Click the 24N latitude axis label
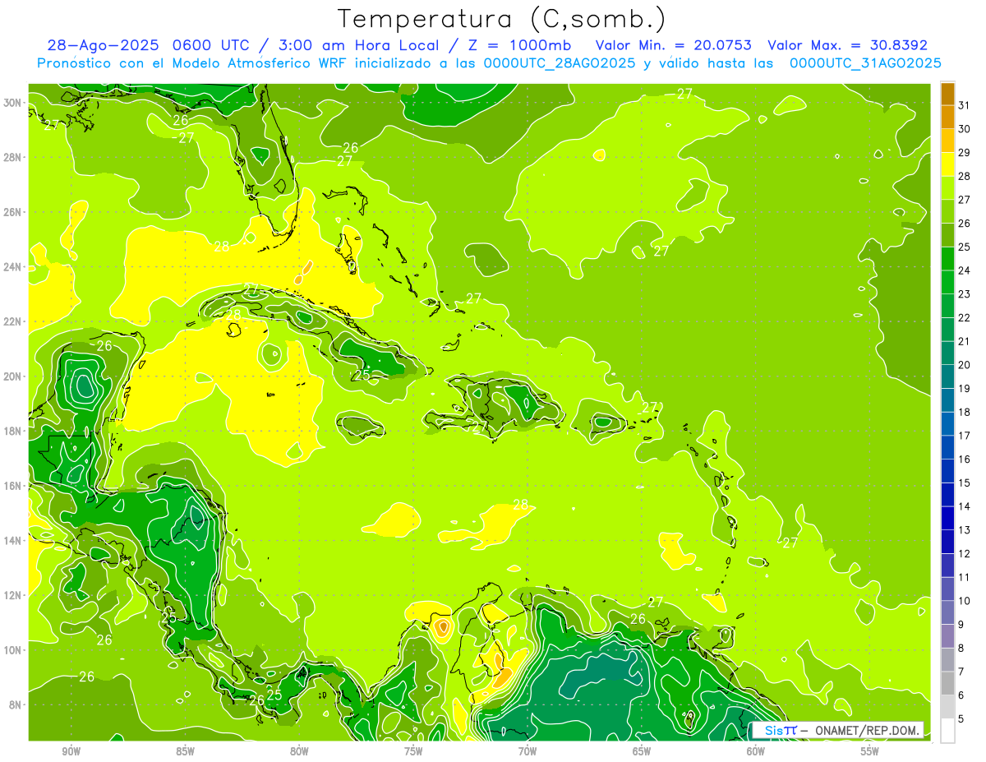The height and width of the screenshot is (762, 986). point(14,266)
